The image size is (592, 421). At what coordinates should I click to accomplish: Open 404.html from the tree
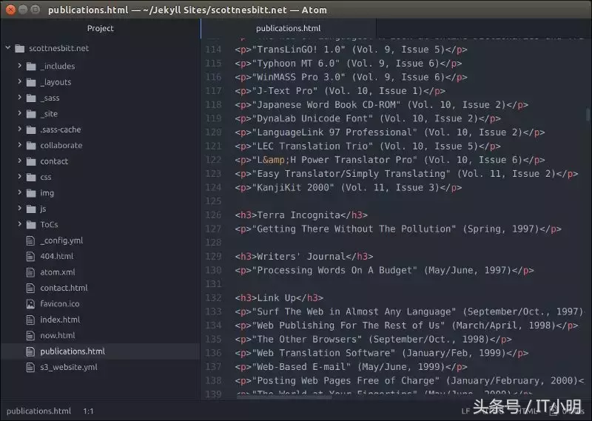(57, 257)
